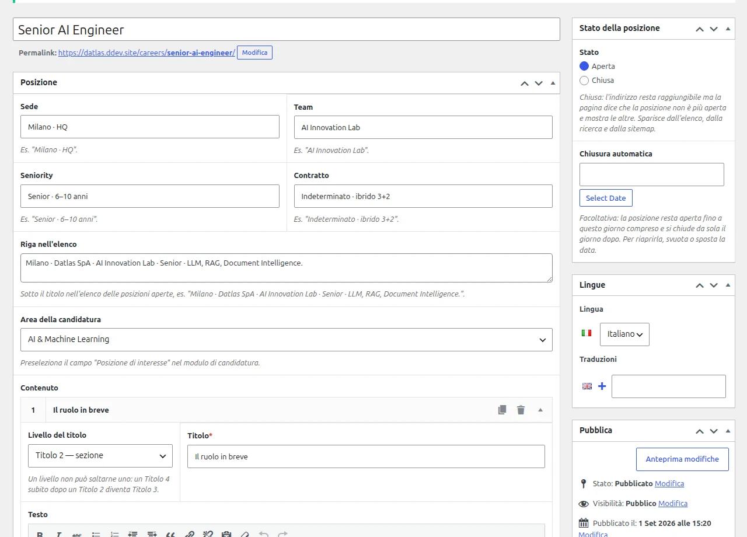Delete the 'Il ruolo in breve' block

click(x=521, y=410)
